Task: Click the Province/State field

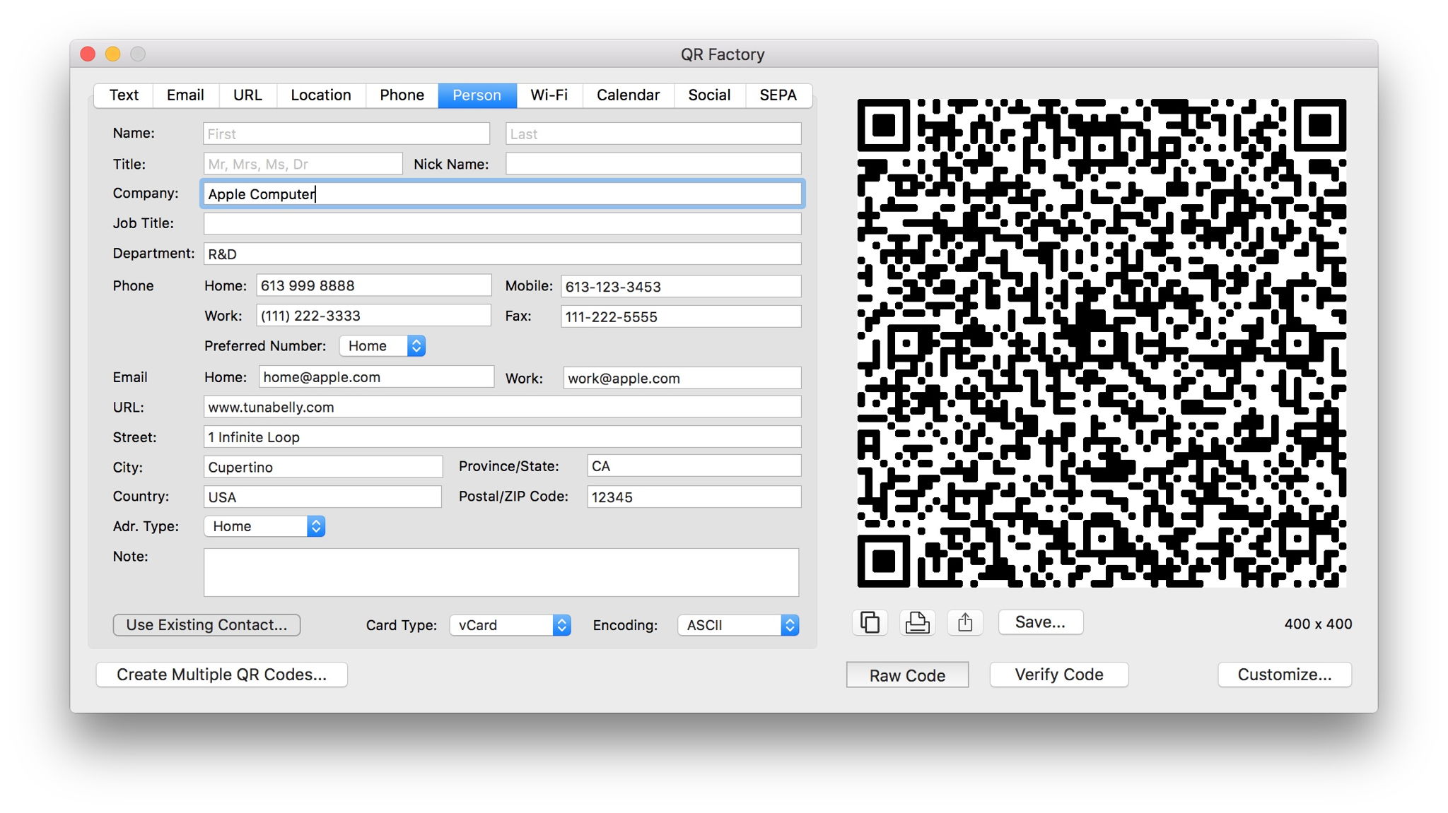Action: pos(694,466)
